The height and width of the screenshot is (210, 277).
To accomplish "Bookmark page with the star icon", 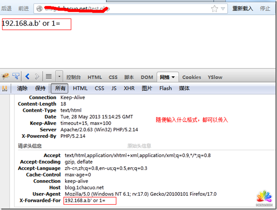I will point(214,8).
